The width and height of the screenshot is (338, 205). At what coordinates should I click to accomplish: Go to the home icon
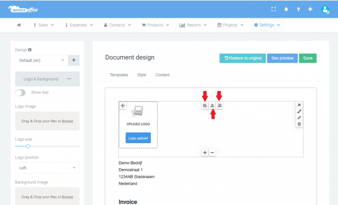(19, 25)
